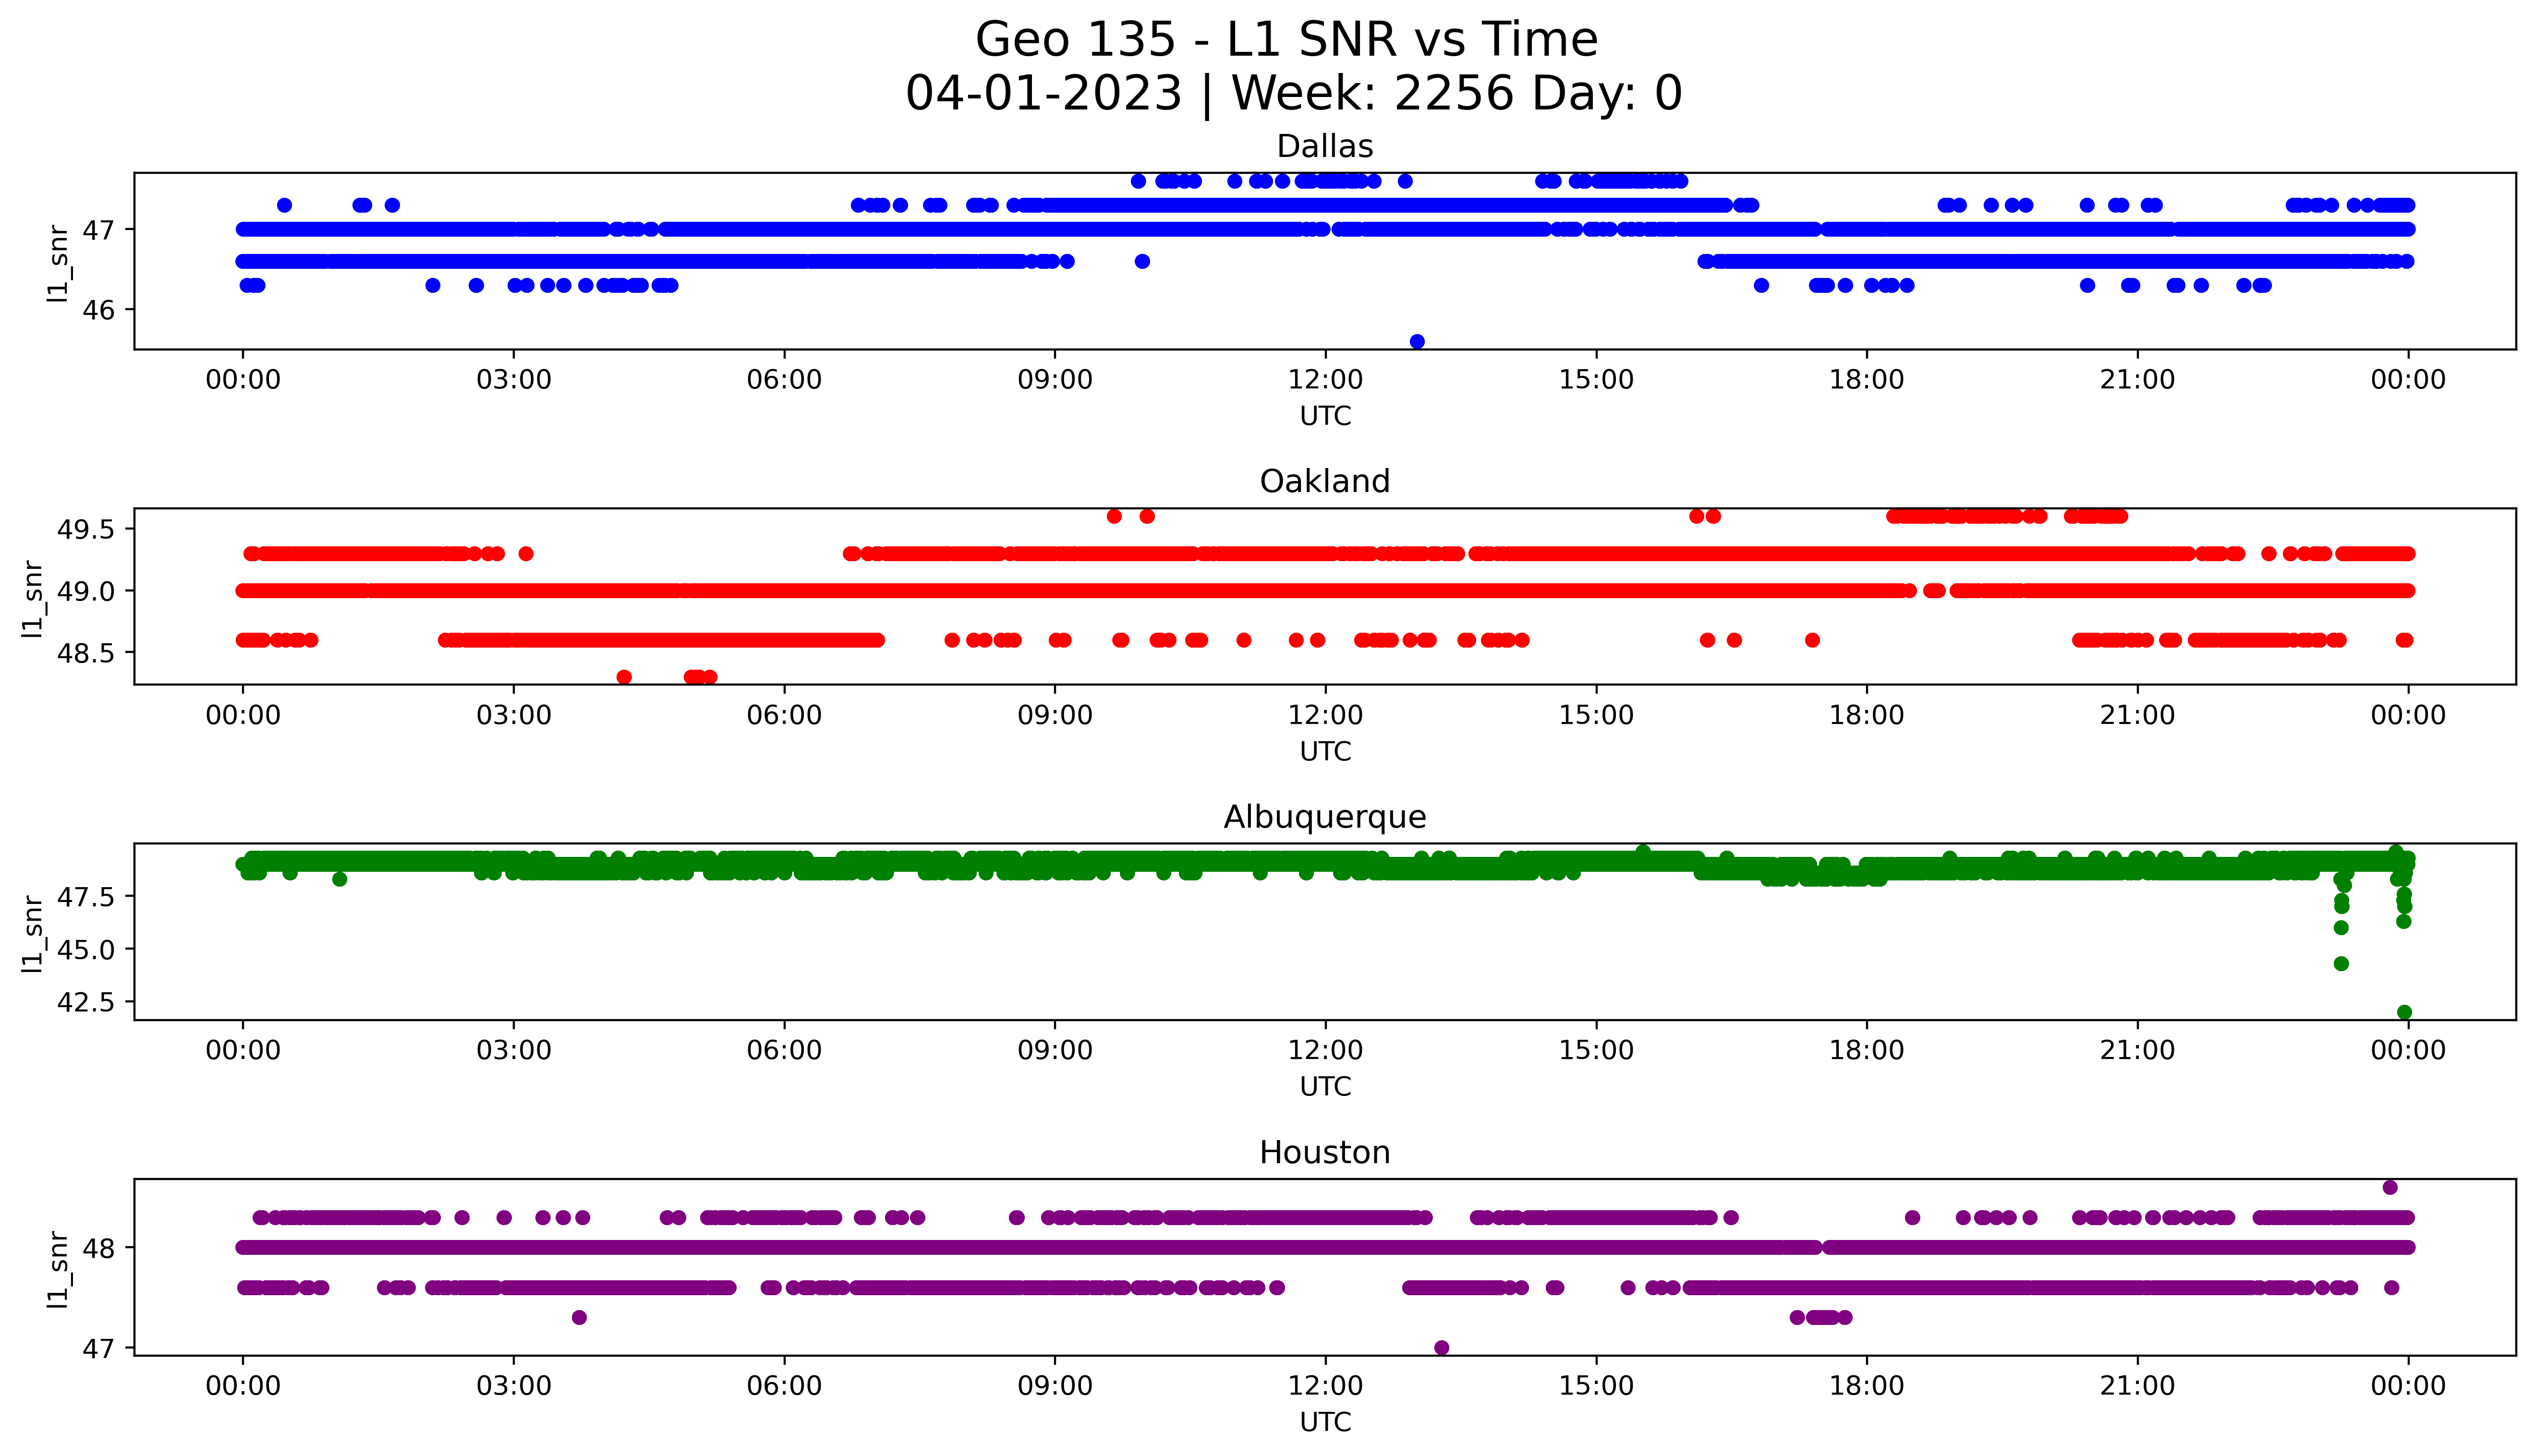The width and height of the screenshot is (2535, 1456).
Task: Click the 15:00 tick label on Oakland plot
Action: [1596, 715]
